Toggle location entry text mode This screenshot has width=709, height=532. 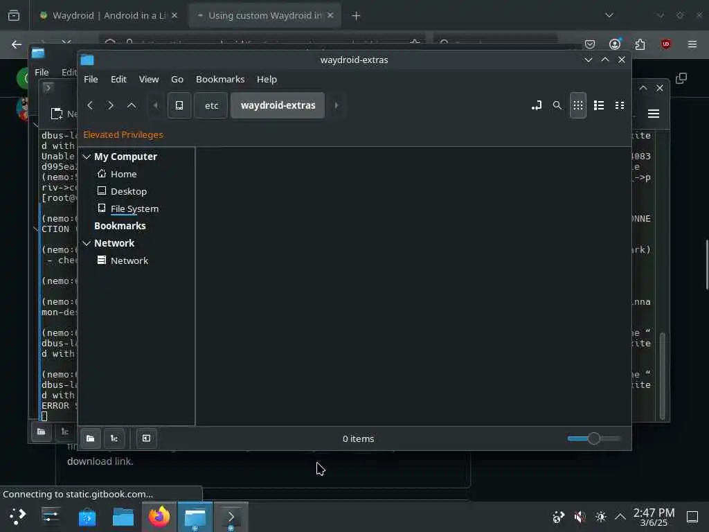pyautogui.click(x=537, y=105)
